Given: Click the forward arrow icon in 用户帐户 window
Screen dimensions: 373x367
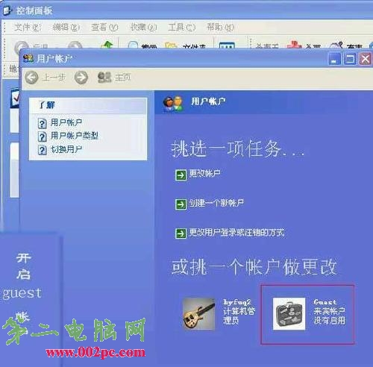Looking at the screenshot, I should tap(81, 78).
